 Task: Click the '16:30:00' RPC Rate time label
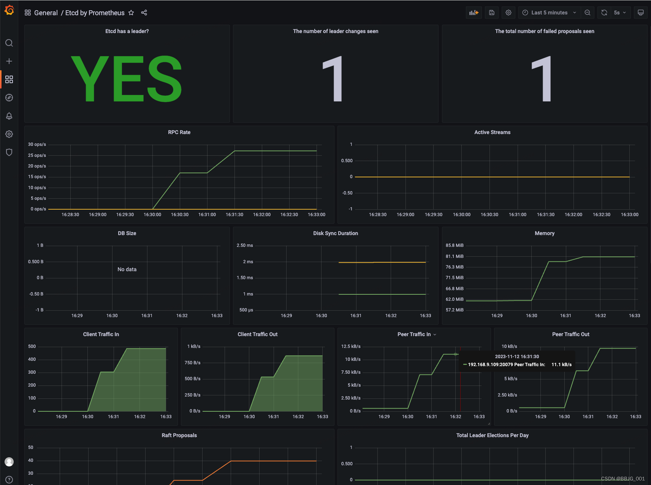click(152, 215)
